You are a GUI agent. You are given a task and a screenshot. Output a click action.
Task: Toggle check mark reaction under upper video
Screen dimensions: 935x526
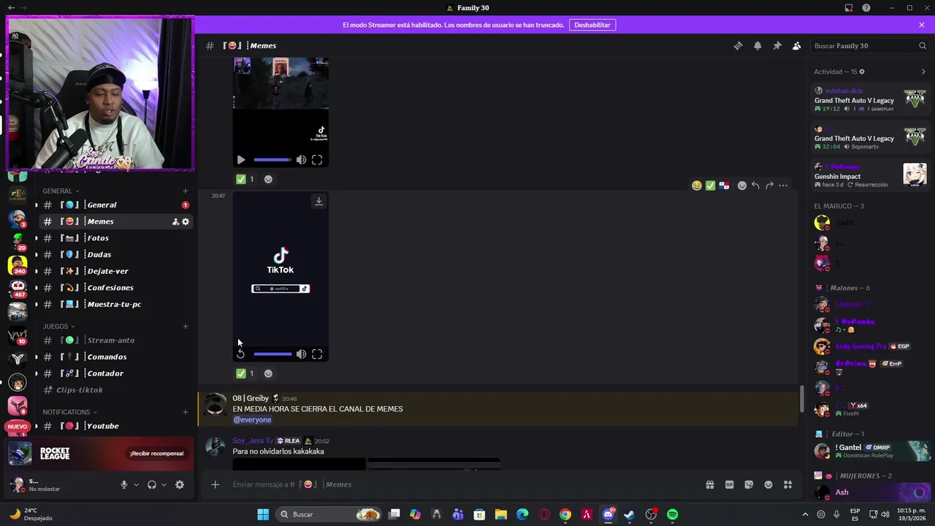(x=245, y=179)
